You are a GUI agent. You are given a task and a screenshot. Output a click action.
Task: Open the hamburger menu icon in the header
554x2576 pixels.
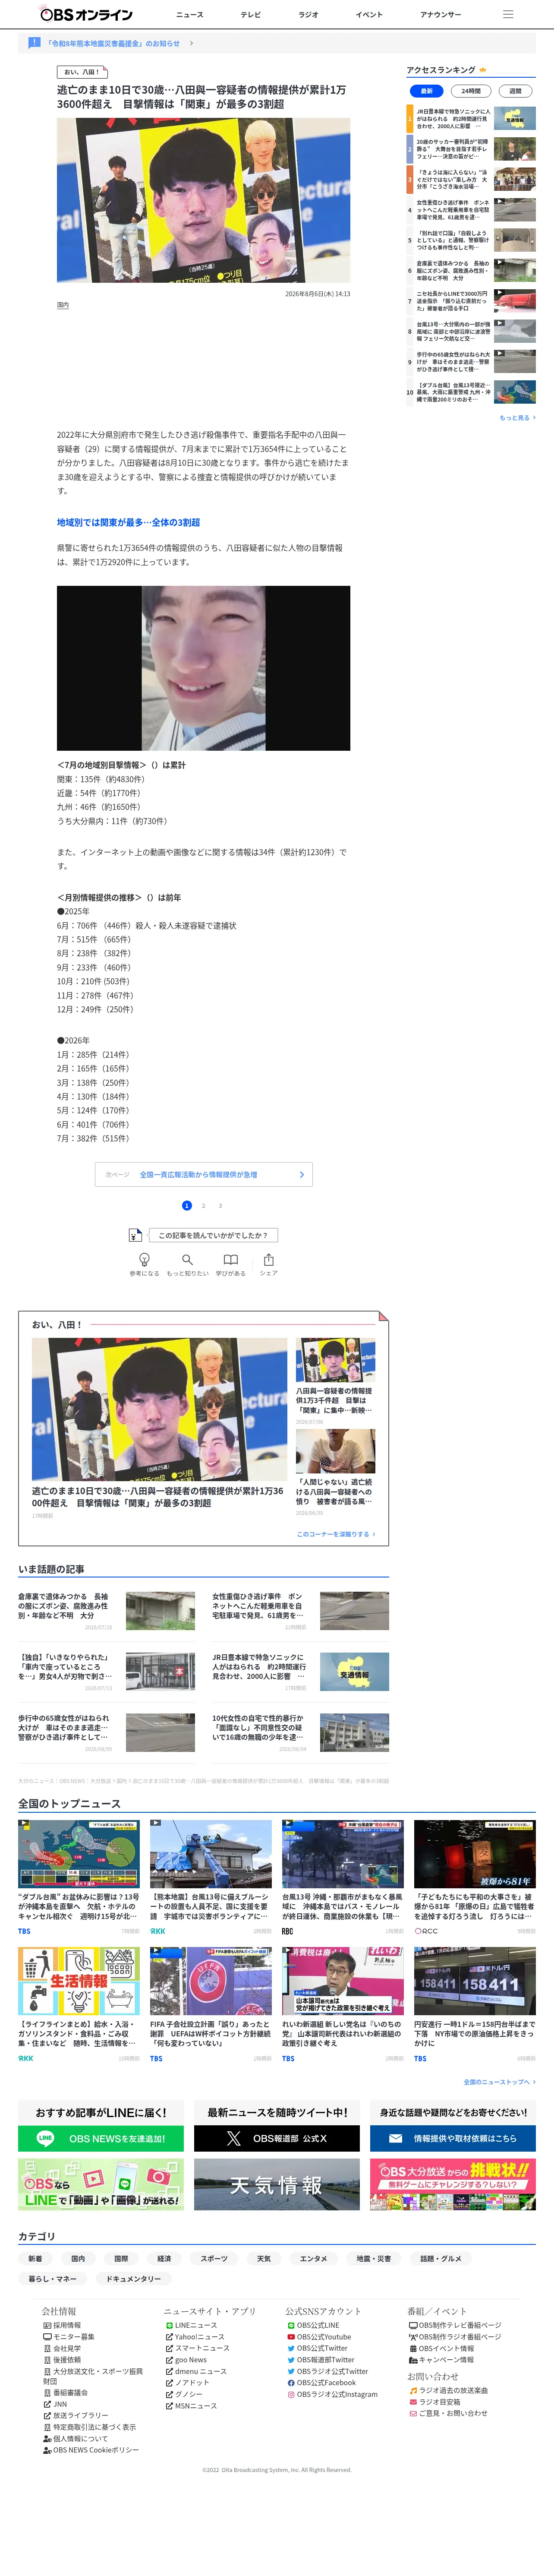(508, 14)
